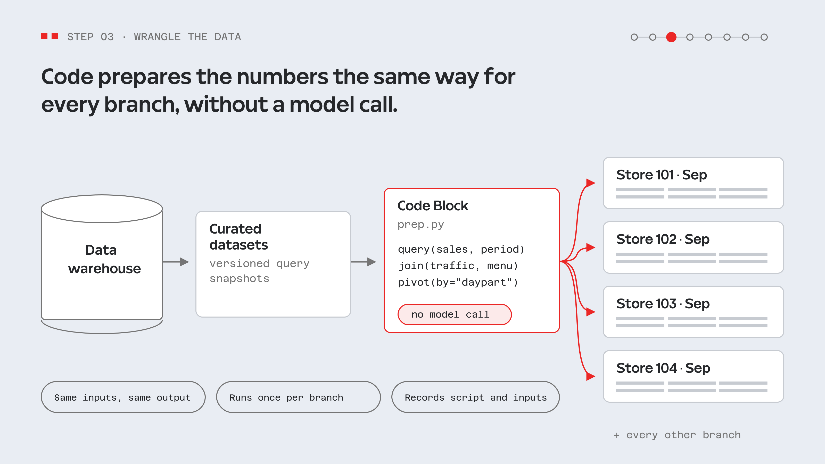
Task: Jump to the fifth progress step dot
Action: point(708,37)
